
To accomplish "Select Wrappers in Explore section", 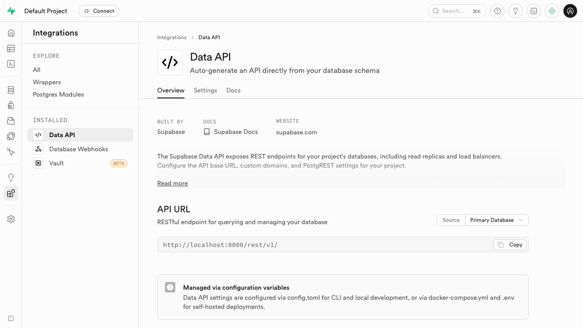I will (47, 82).
